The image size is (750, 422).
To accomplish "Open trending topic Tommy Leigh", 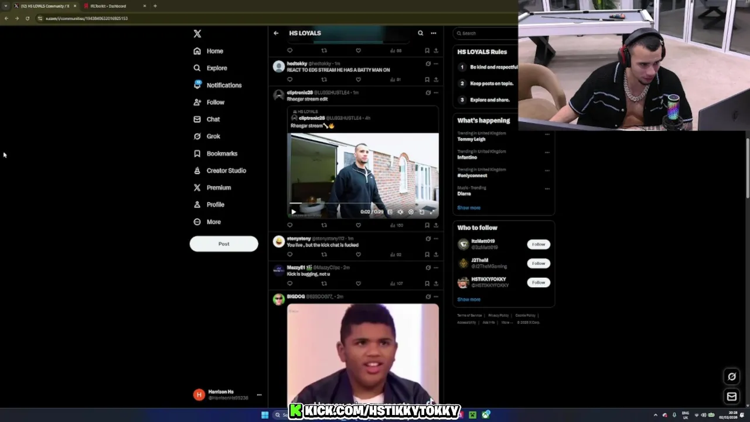I will pos(471,139).
